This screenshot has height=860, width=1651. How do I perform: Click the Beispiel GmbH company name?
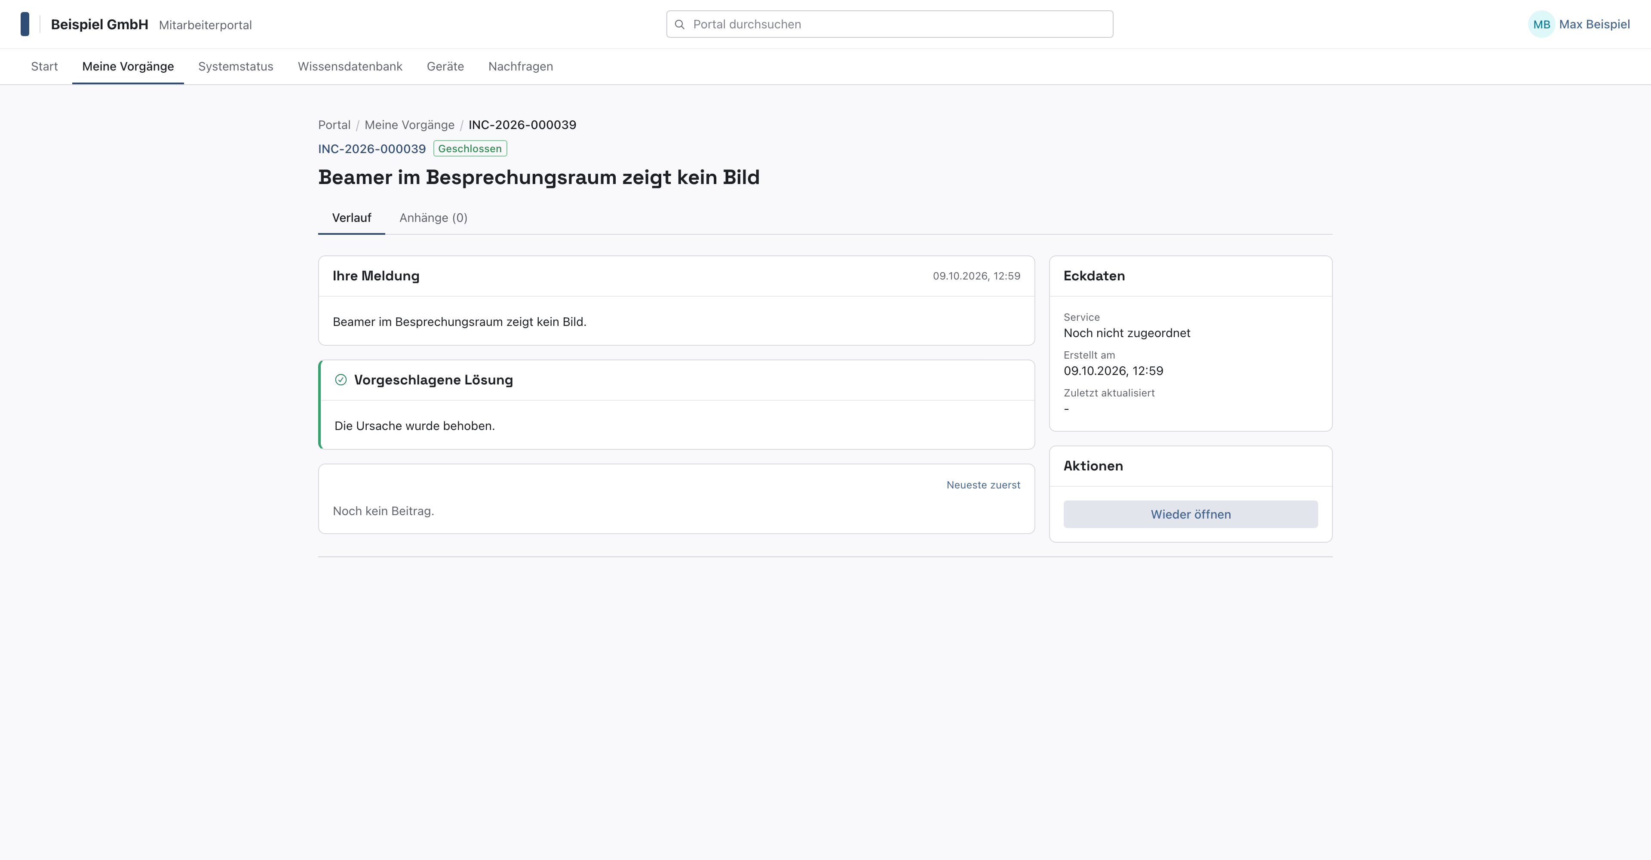(x=99, y=25)
